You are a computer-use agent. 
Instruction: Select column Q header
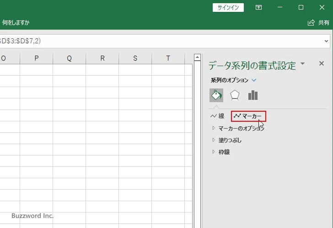tap(69, 58)
